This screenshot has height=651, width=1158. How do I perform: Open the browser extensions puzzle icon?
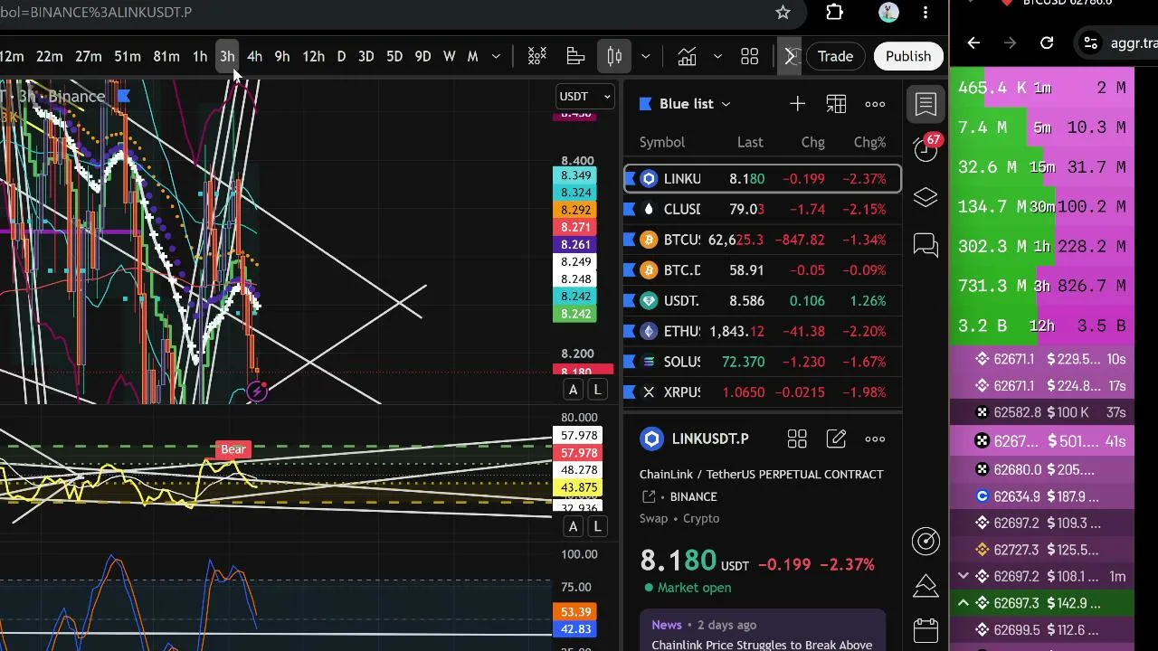(834, 13)
